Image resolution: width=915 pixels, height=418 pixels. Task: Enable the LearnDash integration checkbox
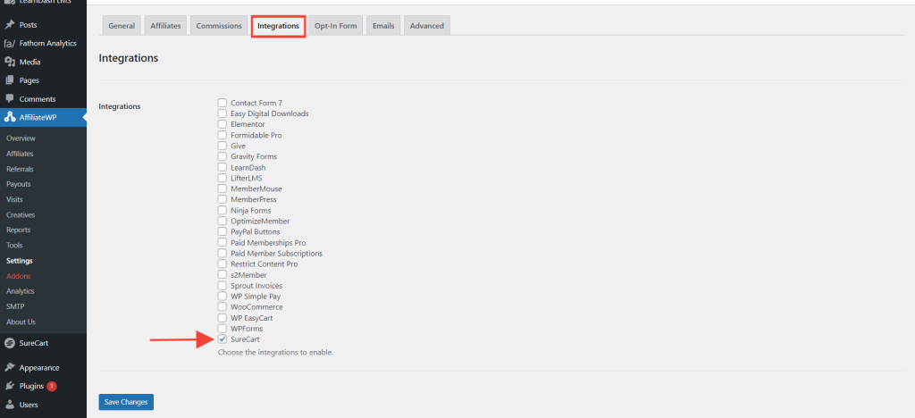(222, 167)
